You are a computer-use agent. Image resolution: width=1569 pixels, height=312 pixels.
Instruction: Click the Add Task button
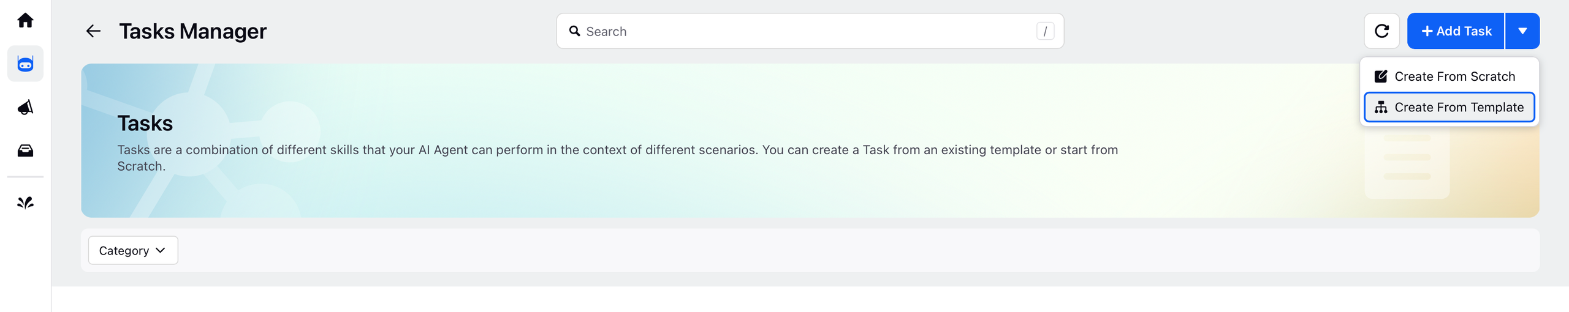point(1456,31)
